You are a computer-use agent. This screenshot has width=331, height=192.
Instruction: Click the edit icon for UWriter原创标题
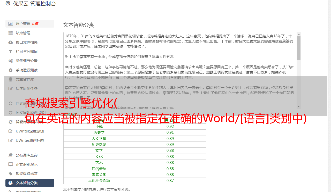[x=10, y=140]
